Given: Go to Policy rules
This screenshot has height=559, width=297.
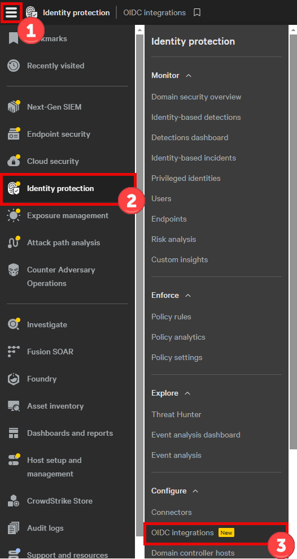Looking at the screenshot, I should tap(171, 317).
